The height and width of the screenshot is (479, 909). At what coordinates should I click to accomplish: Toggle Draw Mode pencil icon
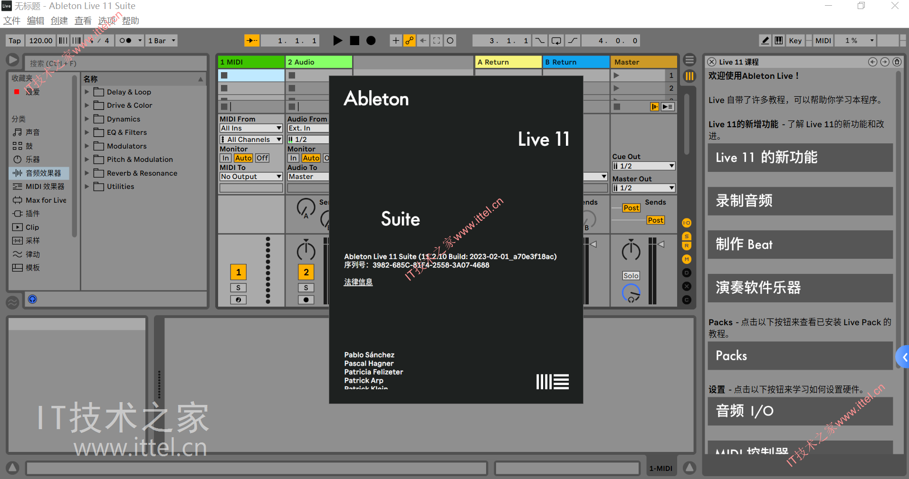click(765, 40)
